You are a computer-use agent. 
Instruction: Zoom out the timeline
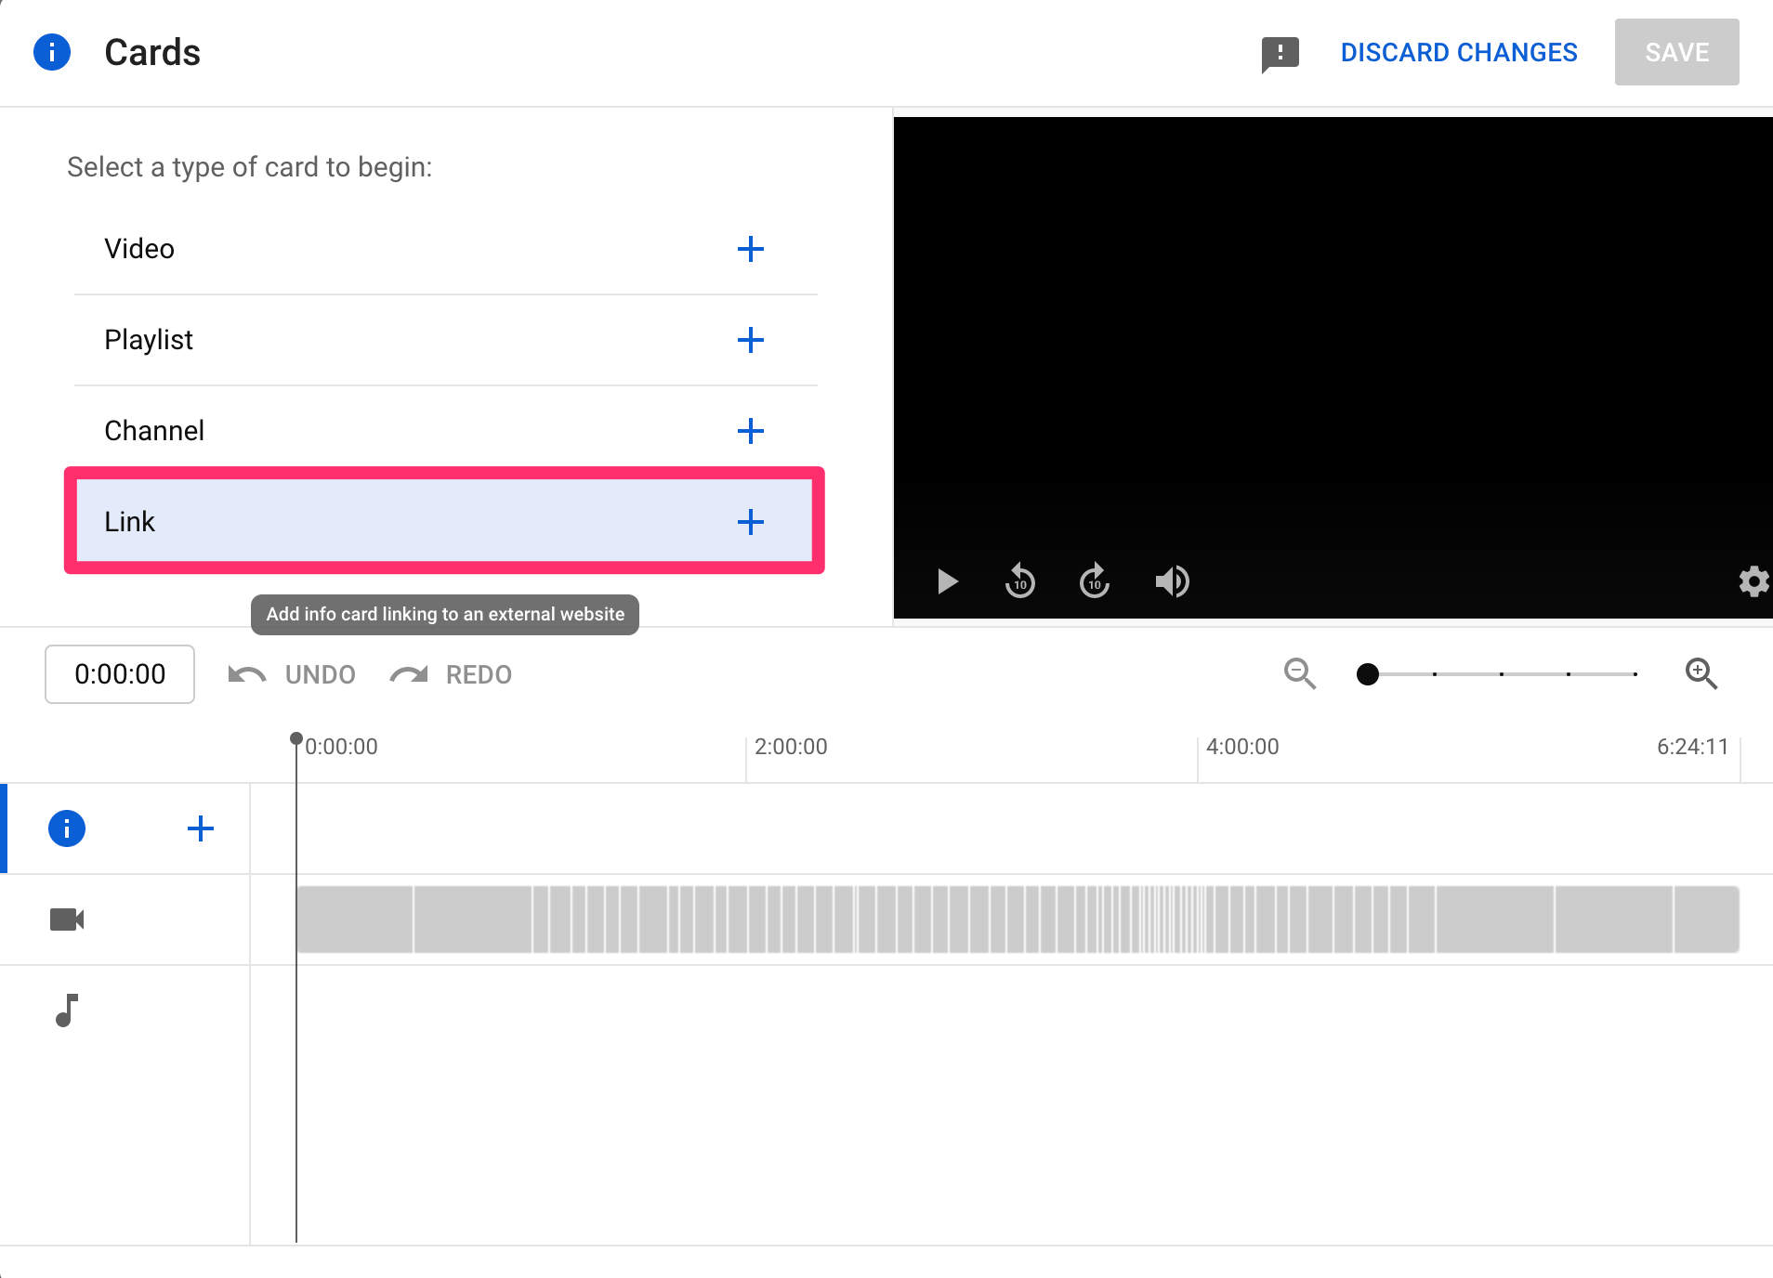pos(1300,673)
